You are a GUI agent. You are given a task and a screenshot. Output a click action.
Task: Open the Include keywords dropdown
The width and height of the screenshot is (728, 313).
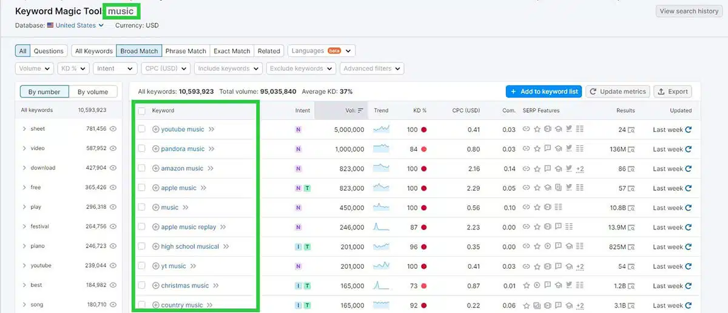point(228,68)
